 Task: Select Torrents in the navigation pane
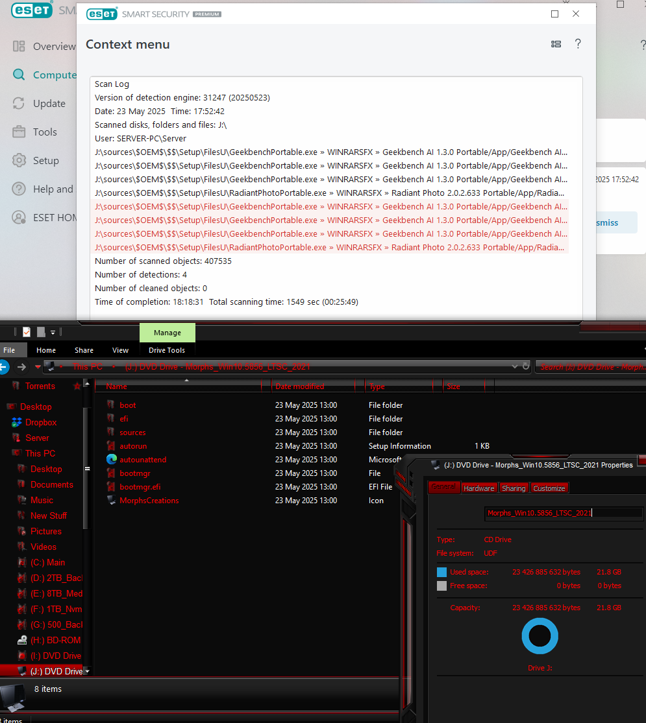pyautogui.click(x=40, y=386)
